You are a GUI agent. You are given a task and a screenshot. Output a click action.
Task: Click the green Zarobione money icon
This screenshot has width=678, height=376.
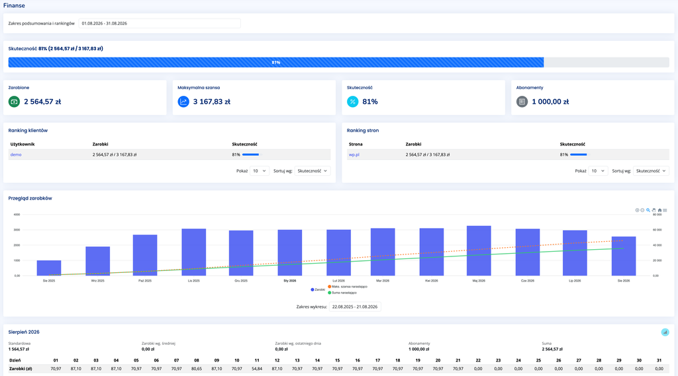click(14, 102)
